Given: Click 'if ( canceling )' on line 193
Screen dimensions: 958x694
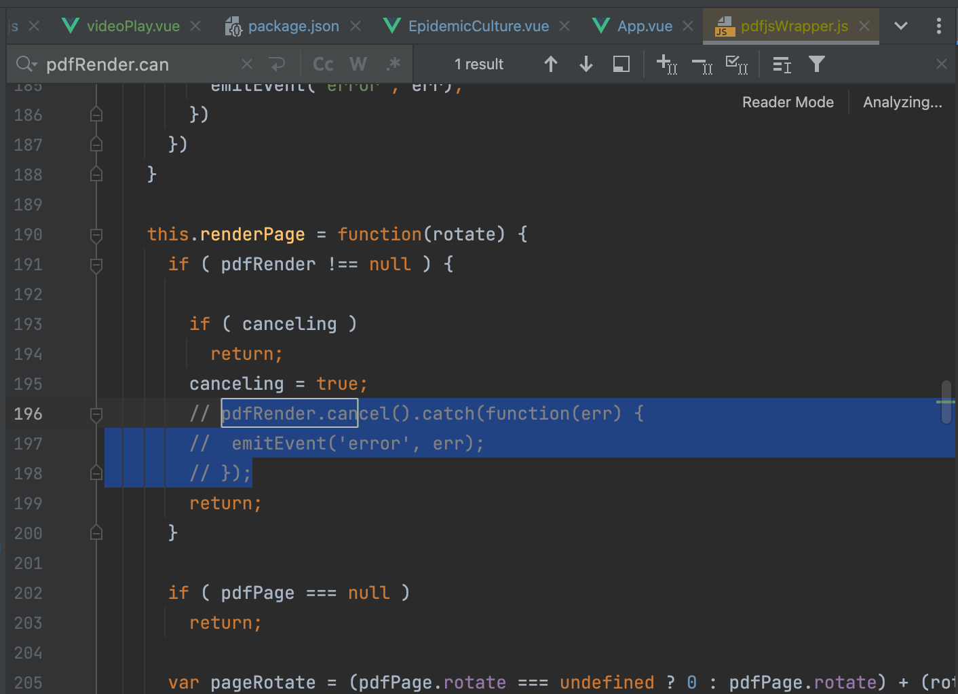Looking at the screenshot, I should pyautogui.click(x=273, y=324).
